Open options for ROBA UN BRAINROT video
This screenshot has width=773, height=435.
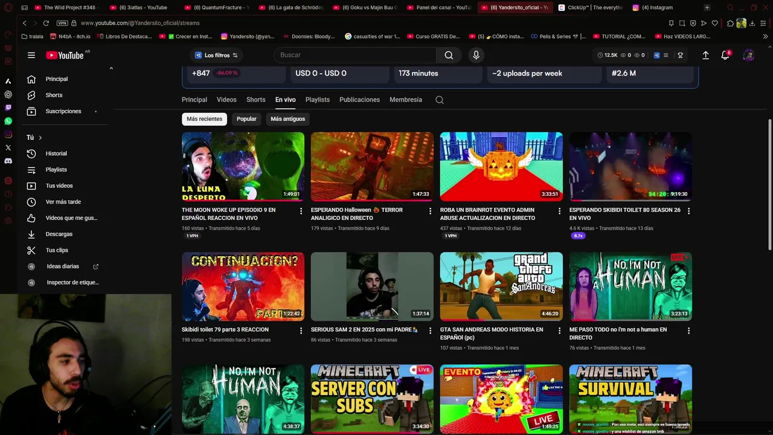coord(559,211)
